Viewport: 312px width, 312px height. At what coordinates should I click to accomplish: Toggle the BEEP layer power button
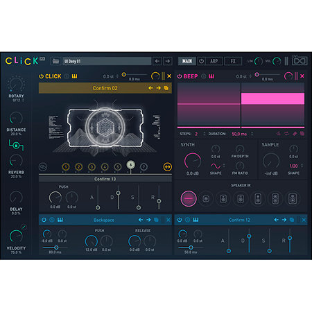pyautogui.click(x=180, y=76)
